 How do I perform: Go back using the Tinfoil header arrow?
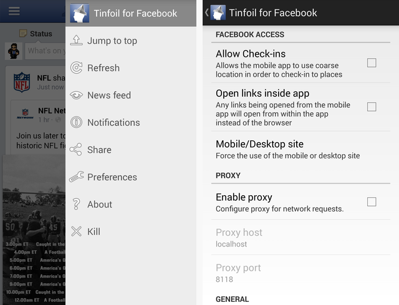point(207,12)
